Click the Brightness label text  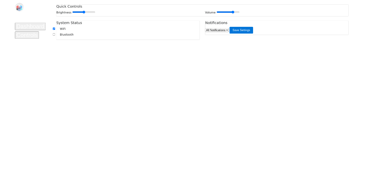tap(64, 12)
